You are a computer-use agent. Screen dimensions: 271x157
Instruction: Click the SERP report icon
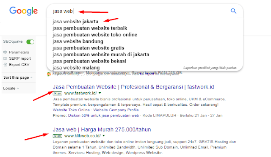click(5, 58)
